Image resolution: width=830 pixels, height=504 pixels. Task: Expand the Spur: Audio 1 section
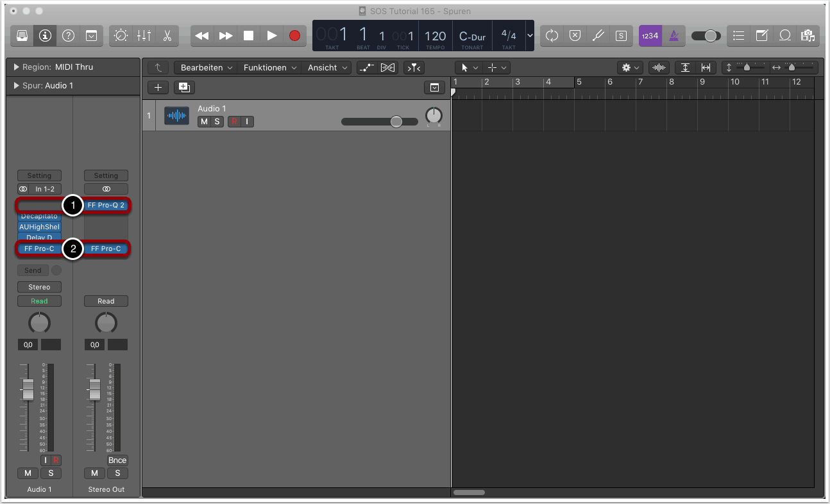pos(17,86)
